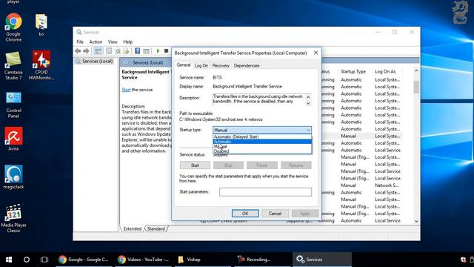Click the services list scrollbar up arrow
Viewport: 474px width, 267px height.
coord(416,71)
